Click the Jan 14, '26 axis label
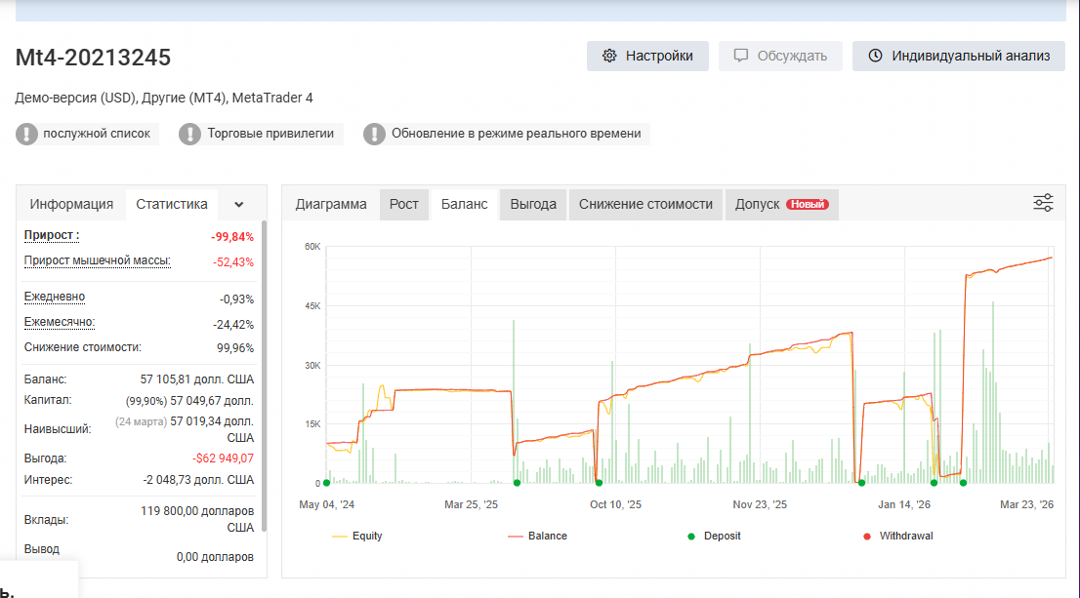1080x598 pixels. [903, 504]
